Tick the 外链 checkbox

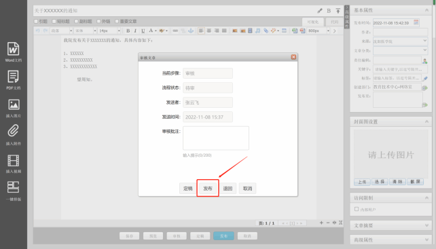point(98,21)
